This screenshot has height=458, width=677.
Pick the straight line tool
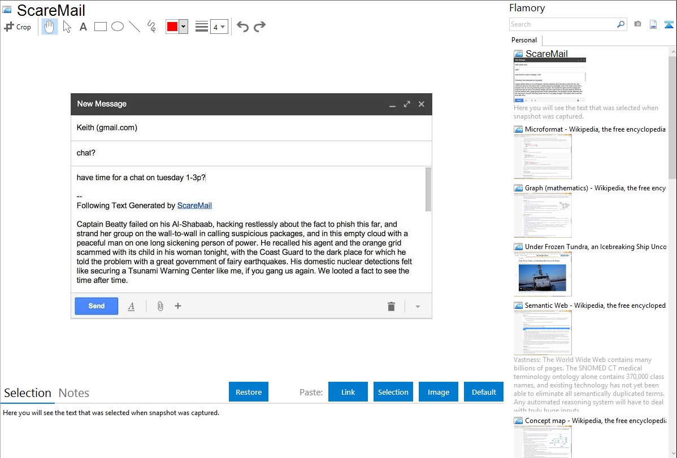(x=134, y=27)
